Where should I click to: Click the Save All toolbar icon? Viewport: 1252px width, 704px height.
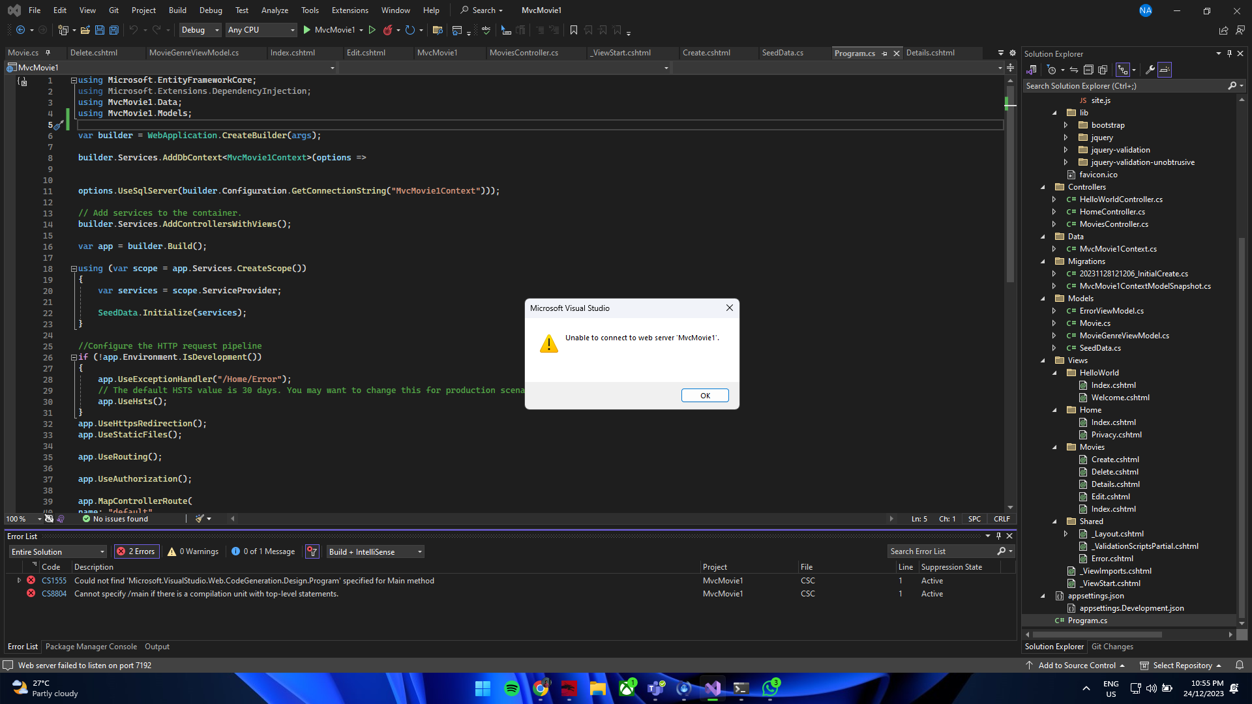point(113,30)
